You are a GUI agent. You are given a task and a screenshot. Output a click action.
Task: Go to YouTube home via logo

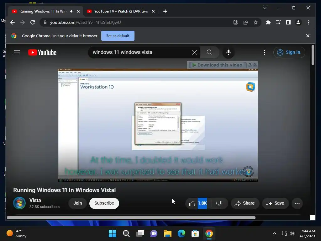click(x=42, y=52)
